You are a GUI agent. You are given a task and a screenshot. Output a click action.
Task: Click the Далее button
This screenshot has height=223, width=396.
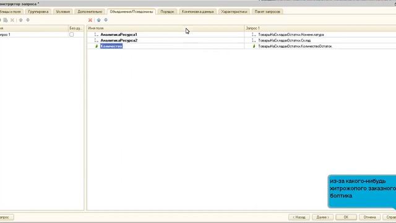click(x=322, y=217)
